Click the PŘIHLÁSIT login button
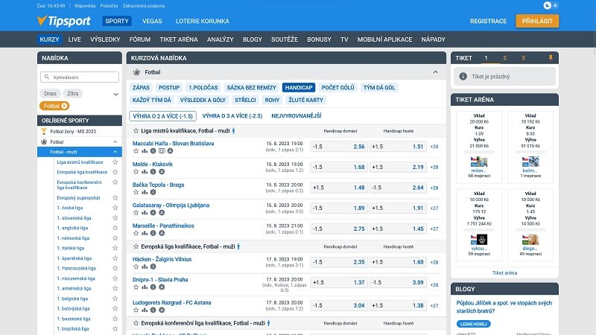596x335 pixels. [x=537, y=21]
